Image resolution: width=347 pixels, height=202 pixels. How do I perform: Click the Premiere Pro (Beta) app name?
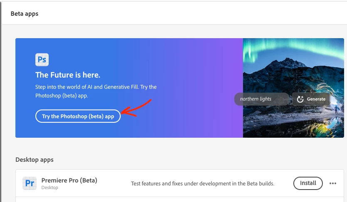[69, 180]
